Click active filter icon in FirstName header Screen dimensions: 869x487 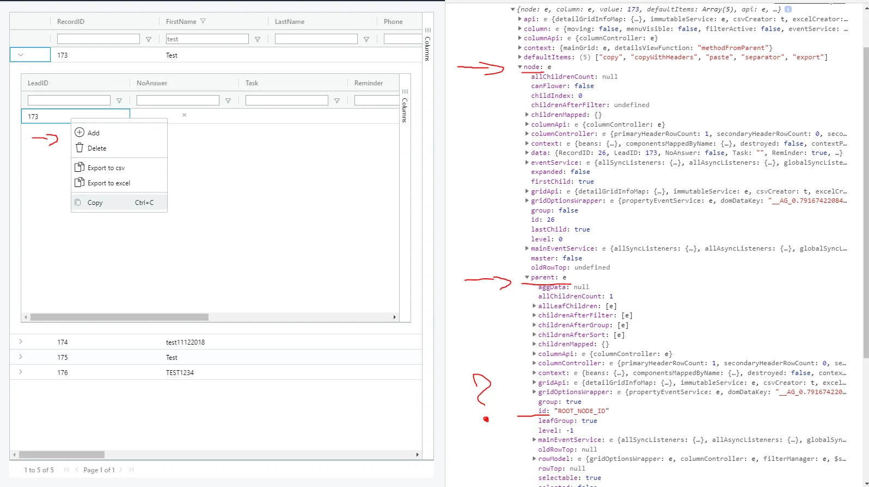(x=203, y=21)
